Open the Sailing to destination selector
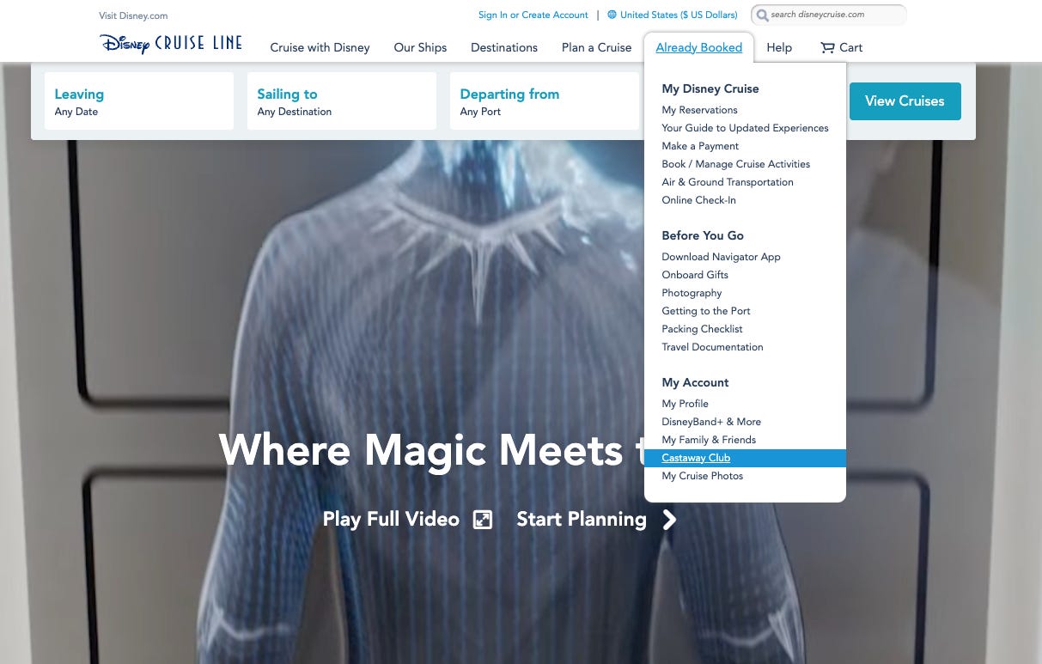The height and width of the screenshot is (664, 1042). click(342, 101)
